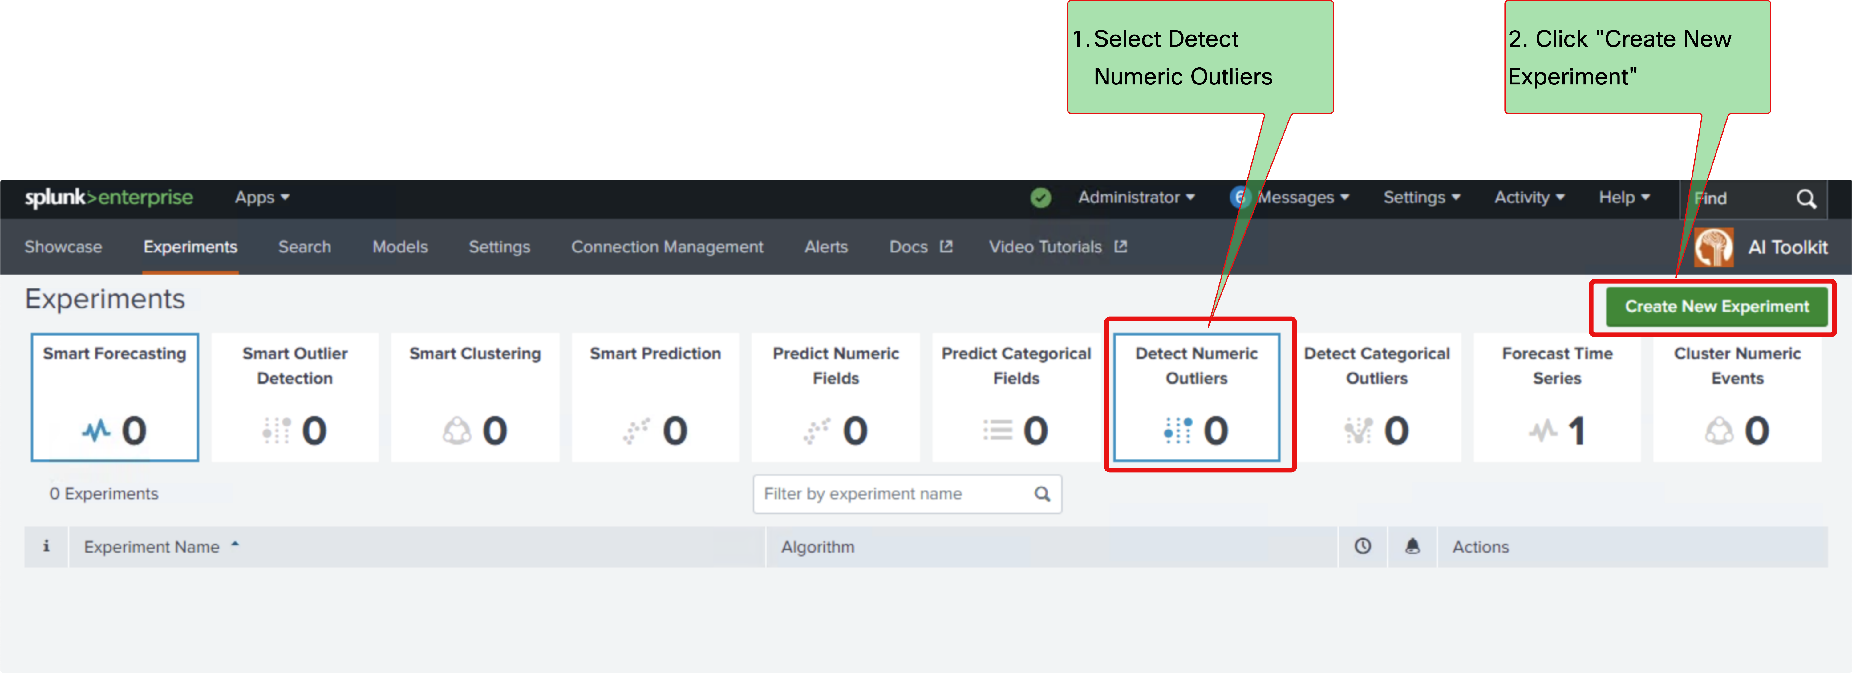Switch to the Showcase tab
Screen dimensions: 1852x673
(63, 247)
